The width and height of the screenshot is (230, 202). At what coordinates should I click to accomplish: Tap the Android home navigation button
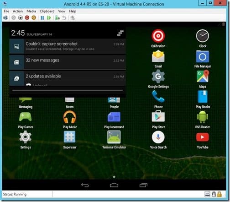click(114, 185)
